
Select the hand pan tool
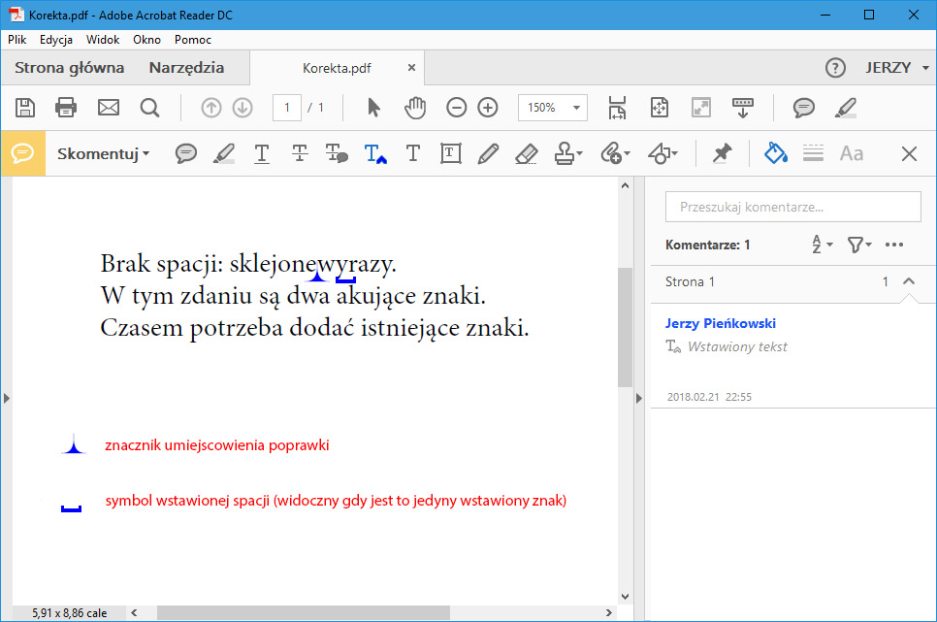415,108
